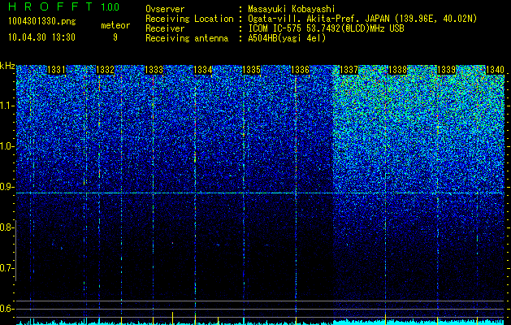
Task: Click the ICOM IC-575 receiver text
Action: (326, 28)
